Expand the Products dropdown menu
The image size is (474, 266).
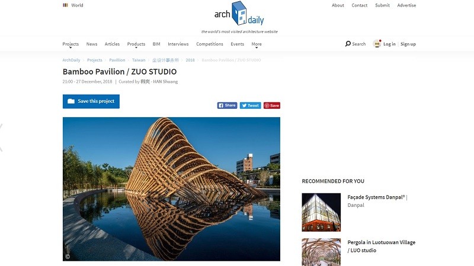[x=136, y=44]
